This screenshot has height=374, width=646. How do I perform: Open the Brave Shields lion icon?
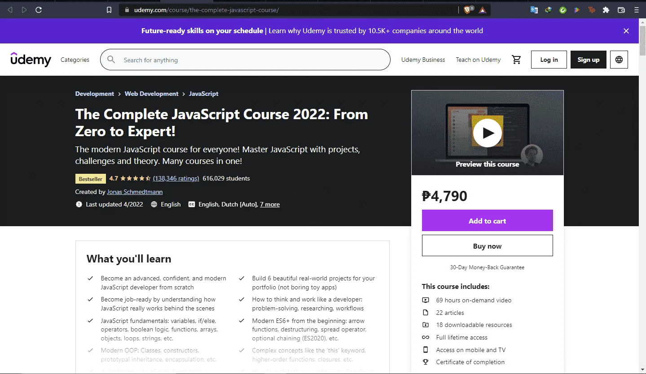[468, 10]
